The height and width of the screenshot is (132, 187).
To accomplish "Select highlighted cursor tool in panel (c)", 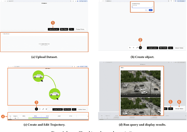I will (37, 109).
